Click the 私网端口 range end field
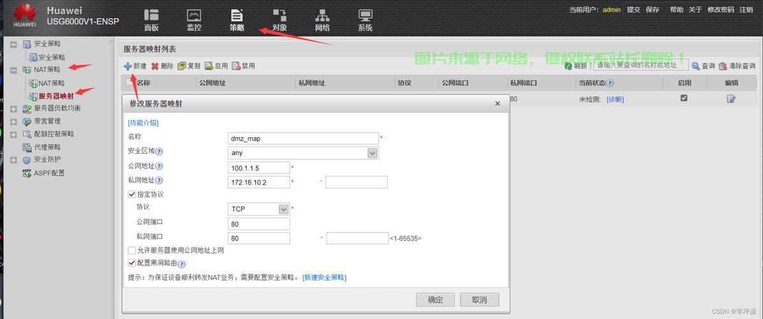Viewport: 763px width, 319px height. tap(357, 238)
